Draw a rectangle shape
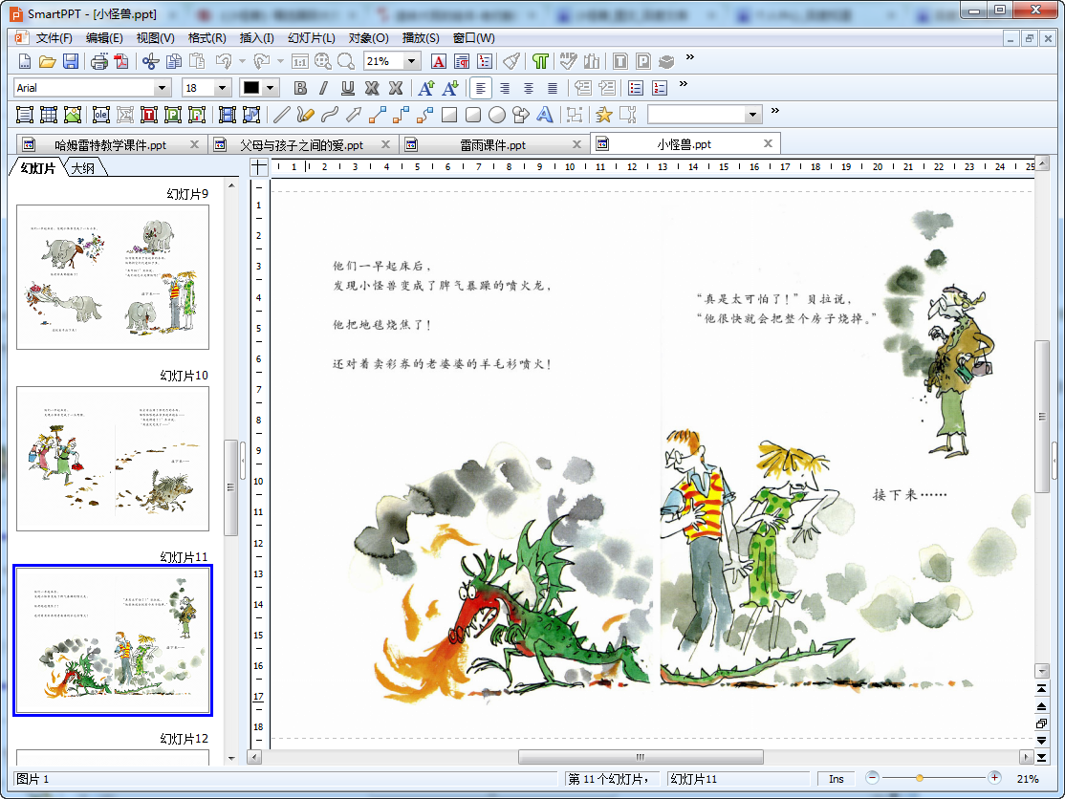This screenshot has width=1065, height=799. (449, 115)
